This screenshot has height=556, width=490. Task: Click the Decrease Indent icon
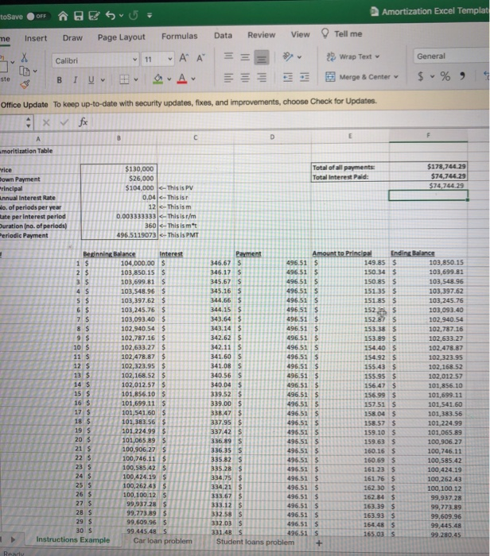288,77
